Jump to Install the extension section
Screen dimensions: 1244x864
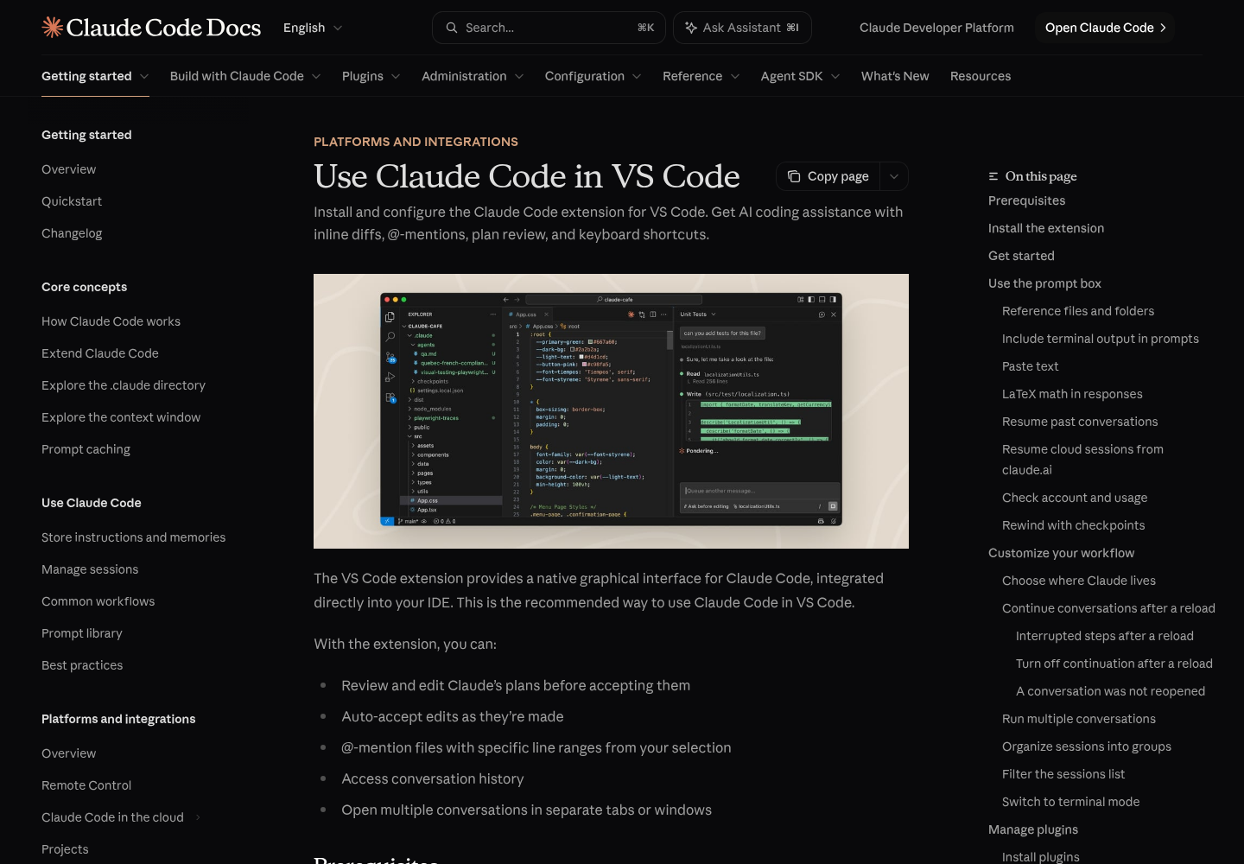pos(1046,228)
